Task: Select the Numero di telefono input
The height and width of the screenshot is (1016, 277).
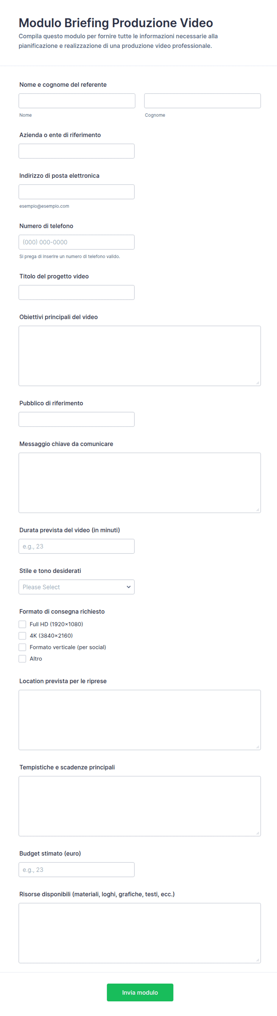Action: [x=76, y=242]
